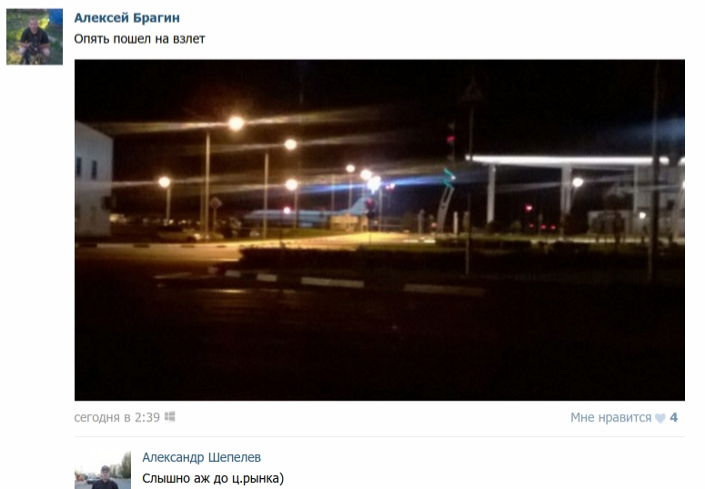
Task: Open Алексей Брагин's profile avatar
Action: click(x=35, y=37)
